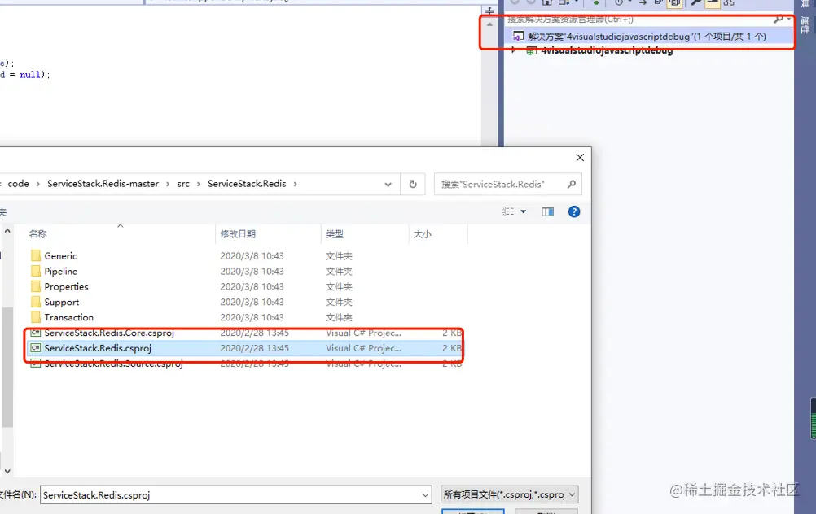This screenshot has width=816, height=514.
Task: Click the Support folder icon
Action: pyautogui.click(x=35, y=302)
